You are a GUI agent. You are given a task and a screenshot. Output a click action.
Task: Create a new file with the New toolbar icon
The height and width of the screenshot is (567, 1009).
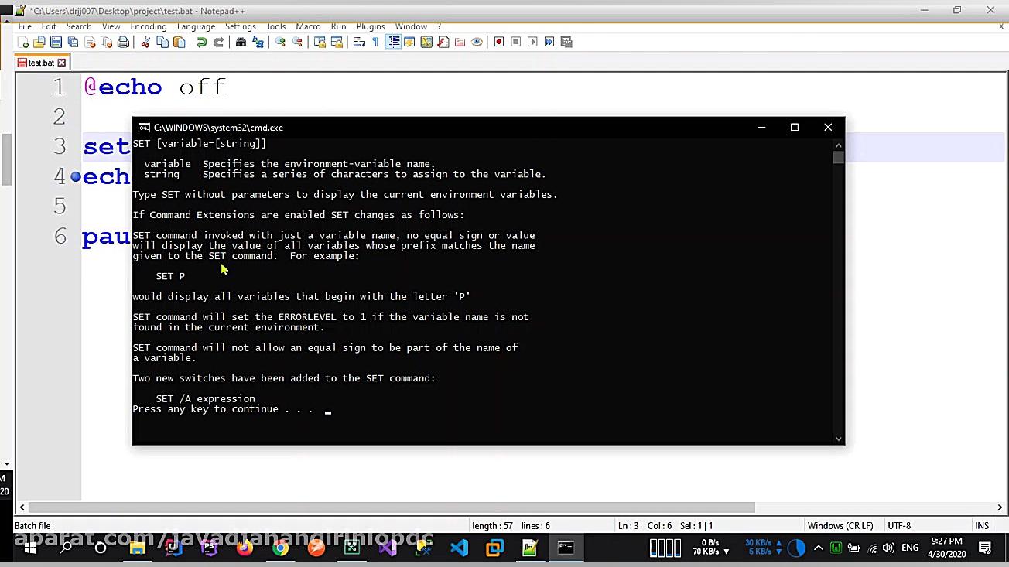[x=23, y=42]
